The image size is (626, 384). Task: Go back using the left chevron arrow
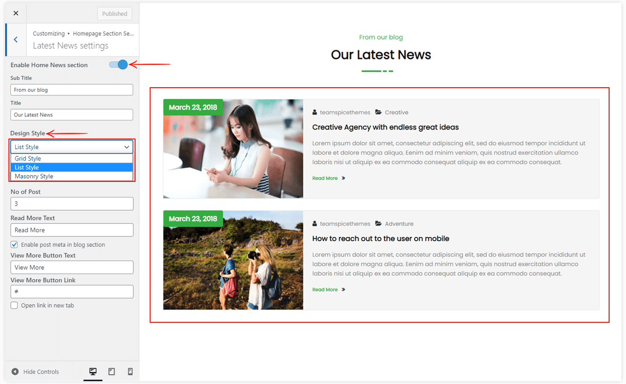coord(16,40)
